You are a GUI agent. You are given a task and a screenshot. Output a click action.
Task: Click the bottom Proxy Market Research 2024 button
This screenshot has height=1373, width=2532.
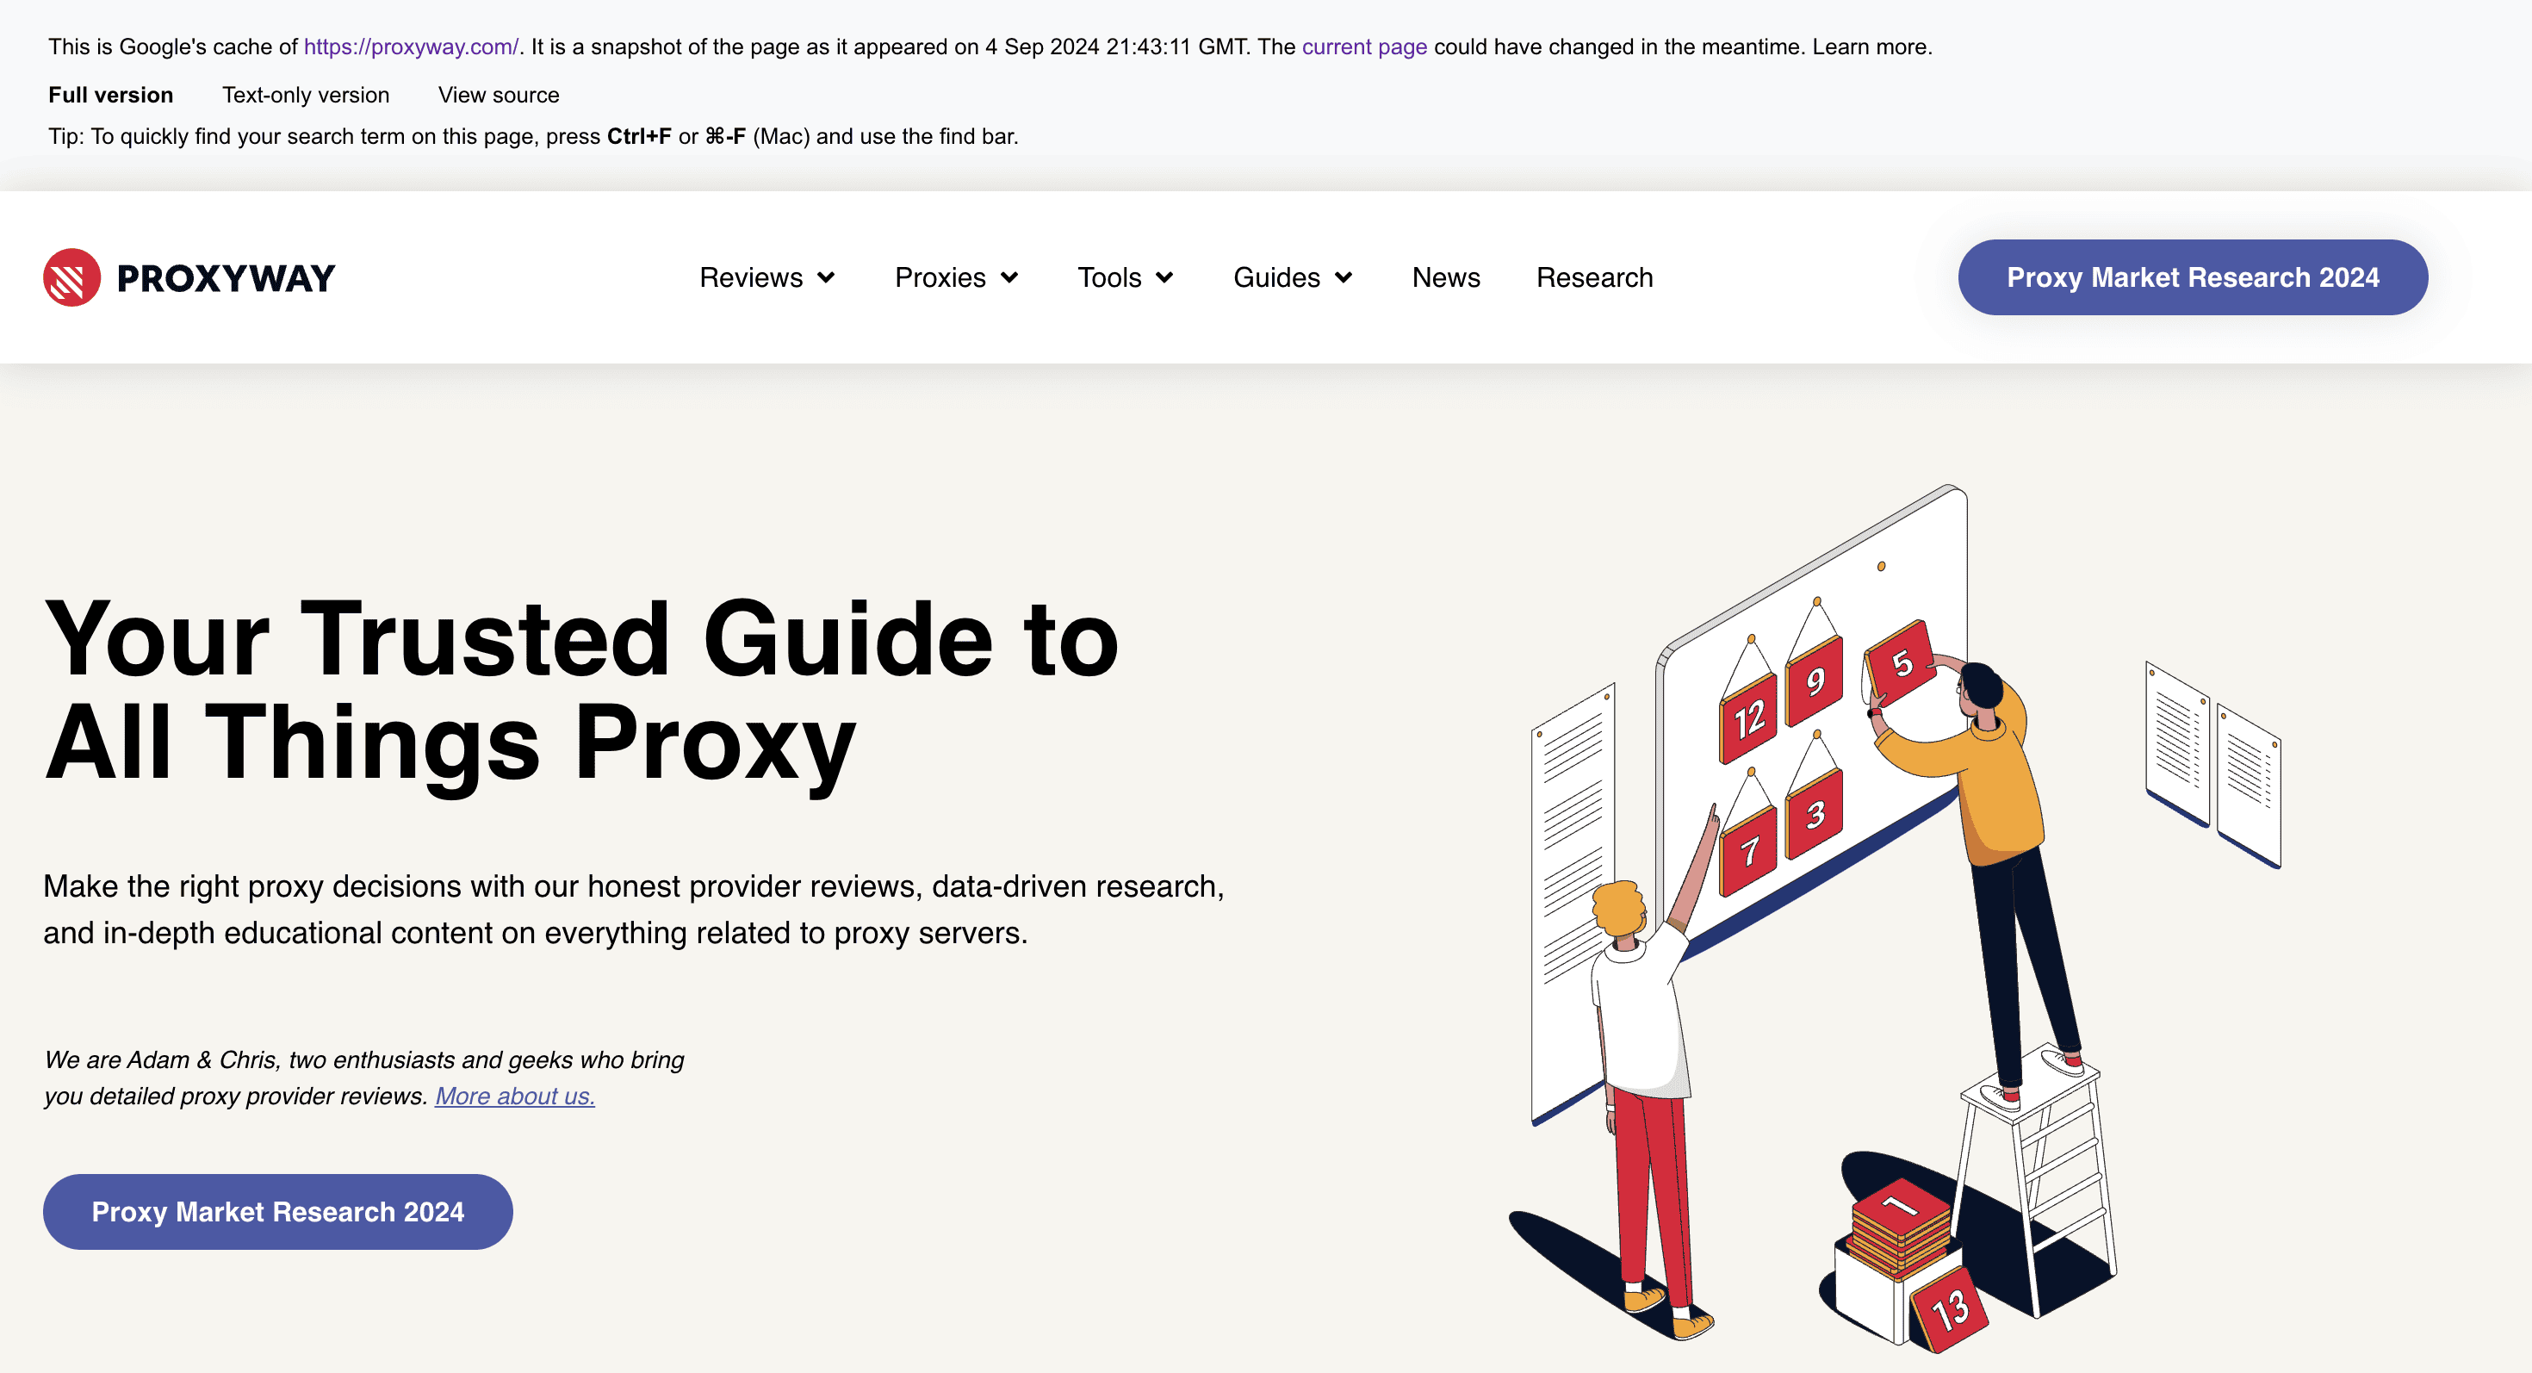click(279, 1211)
